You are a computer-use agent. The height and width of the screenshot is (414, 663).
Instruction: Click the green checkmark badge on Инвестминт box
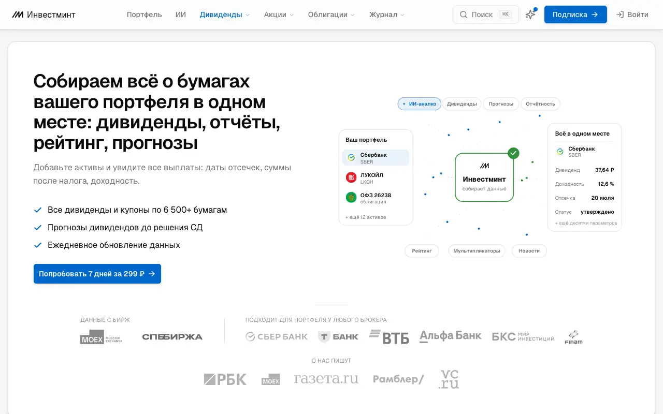(x=513, y=153)
